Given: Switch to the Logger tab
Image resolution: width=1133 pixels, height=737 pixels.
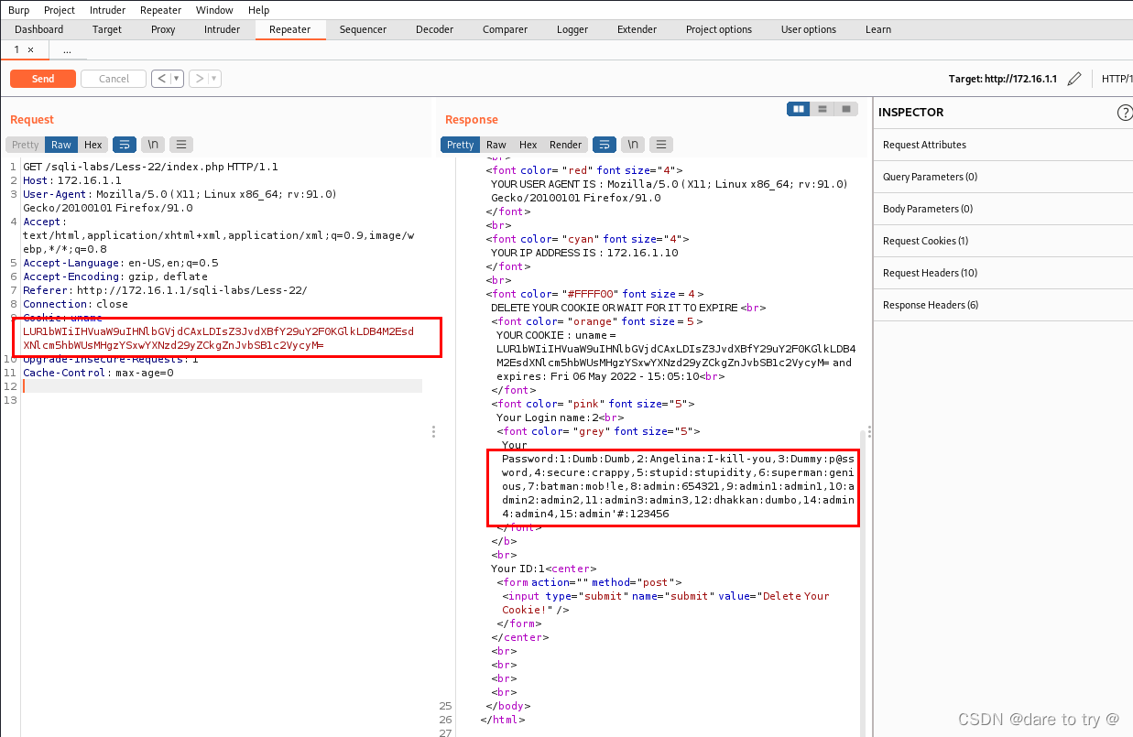Looking at the screenshot, I should [x=572, y=29].
